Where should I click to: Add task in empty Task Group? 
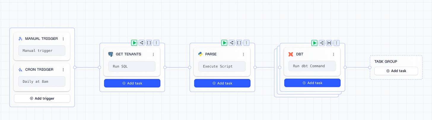[x=396, y=71]
